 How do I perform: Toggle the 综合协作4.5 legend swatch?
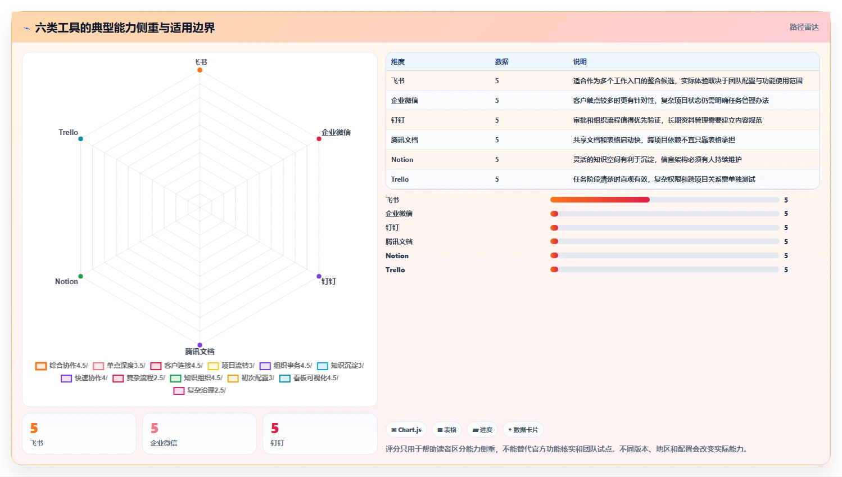[41, 366]
